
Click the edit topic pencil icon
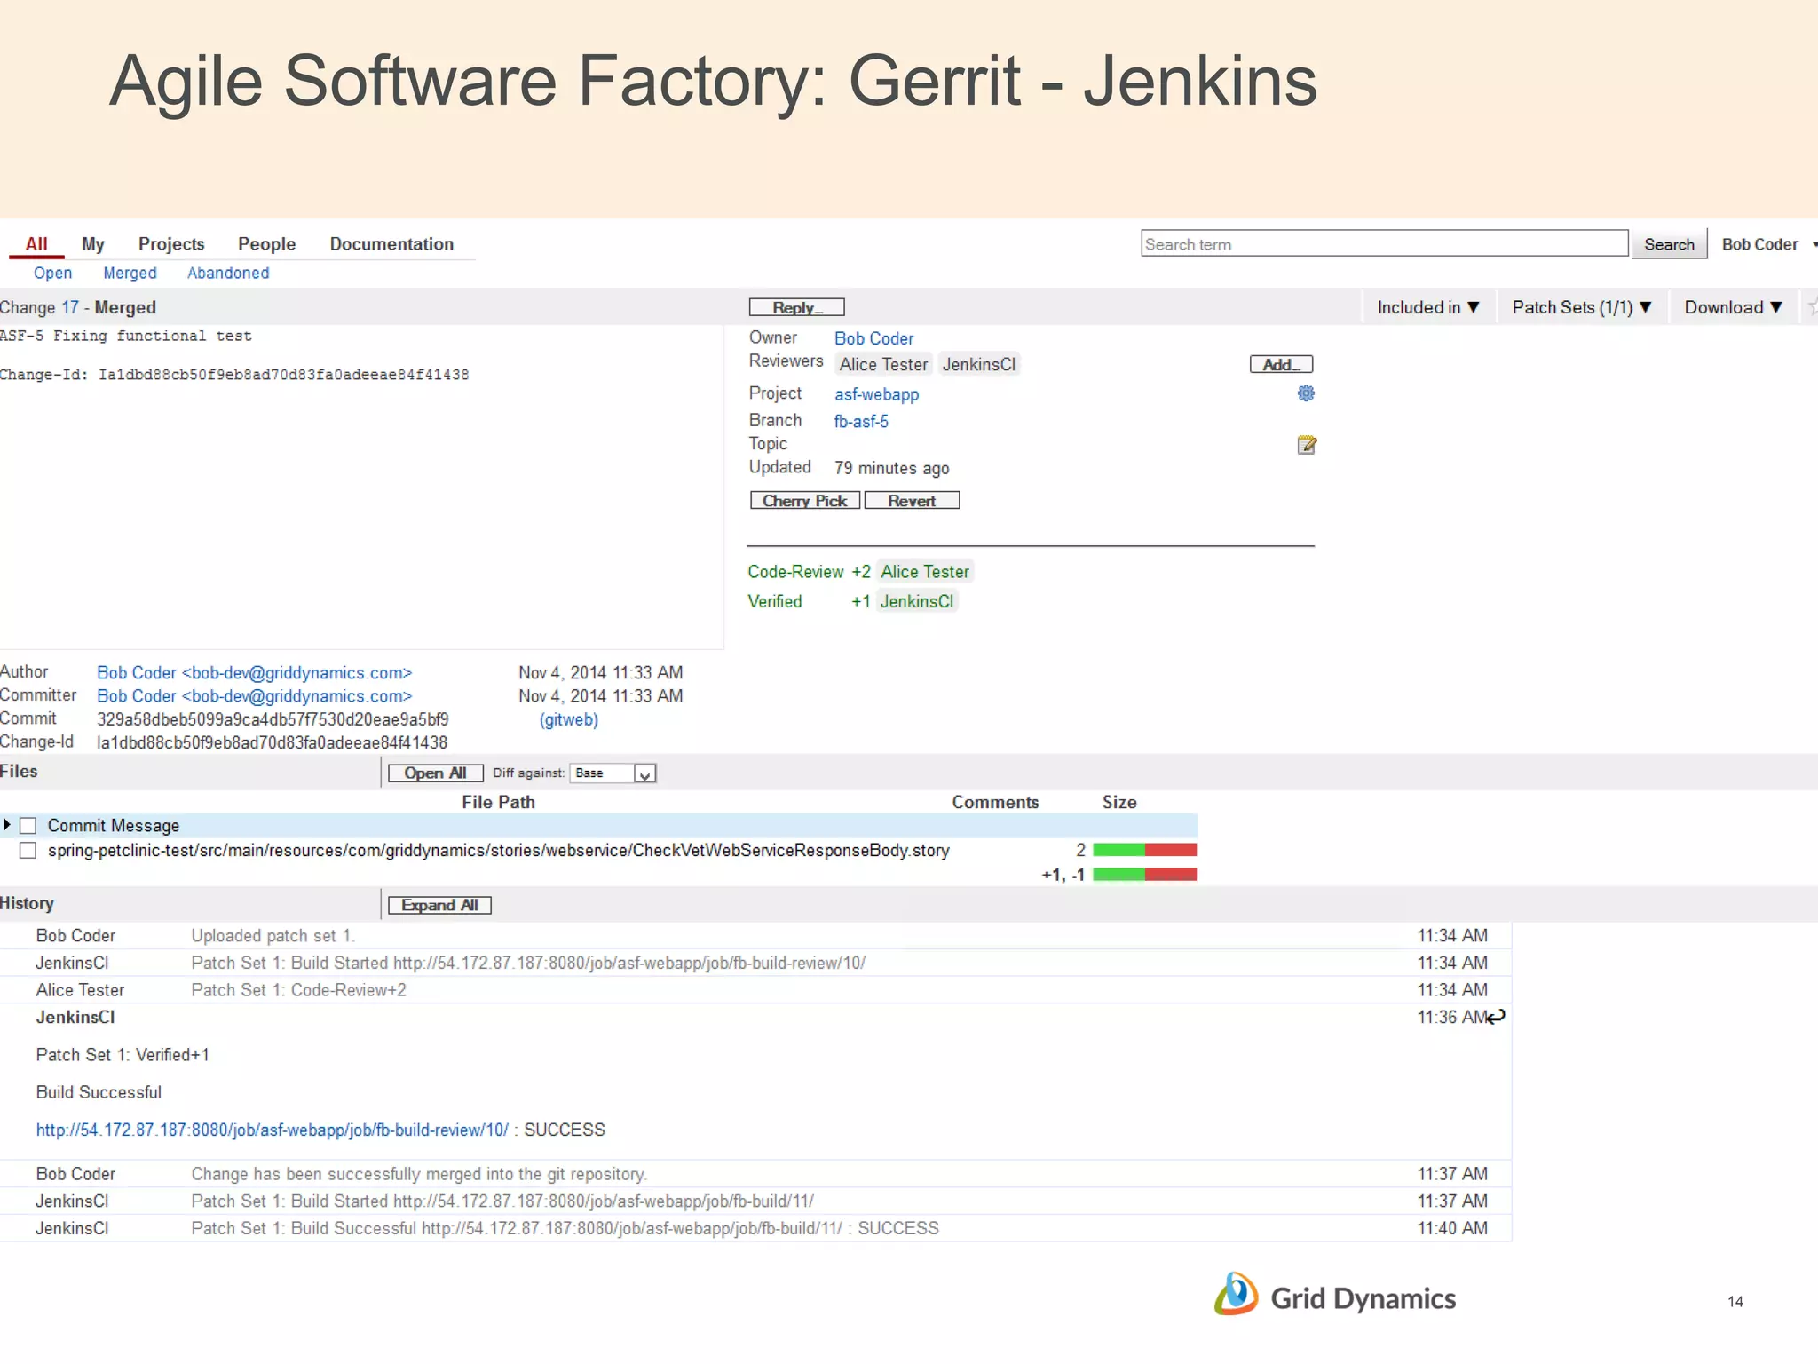[1307, 445]
